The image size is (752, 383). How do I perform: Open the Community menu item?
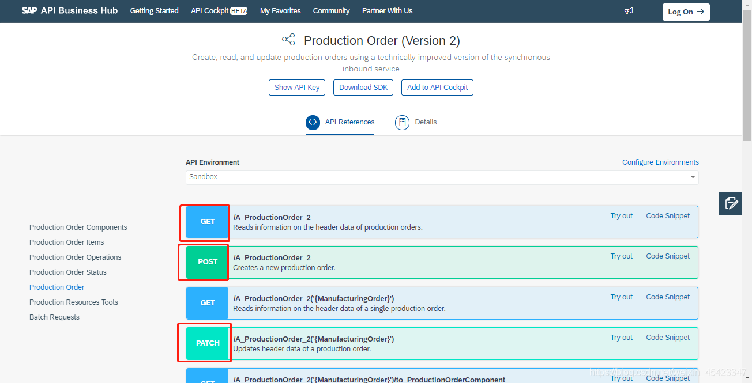coord(331,11)
